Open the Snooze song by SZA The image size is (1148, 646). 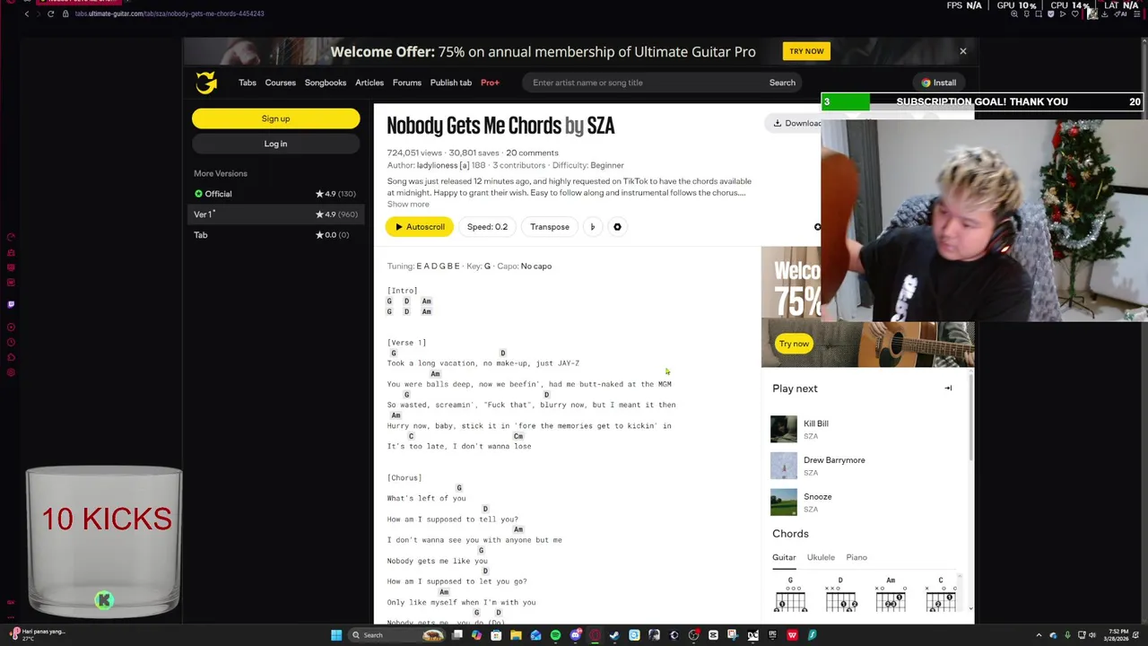click(x=818, y=497)
